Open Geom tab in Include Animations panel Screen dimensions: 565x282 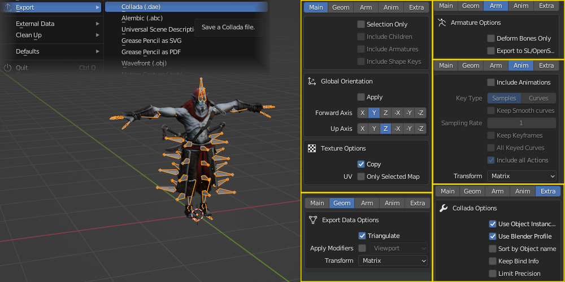pyautogui.click(x=471, y=65)
